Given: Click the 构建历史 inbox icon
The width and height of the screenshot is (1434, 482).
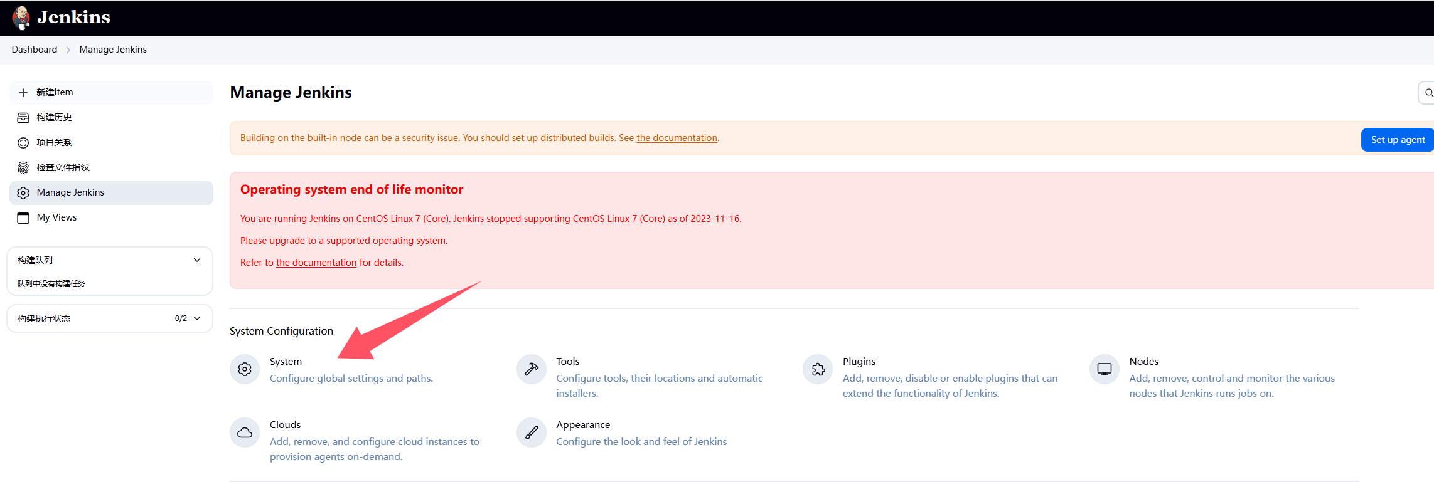Looking at the screenshot, I should click(23, 118).
